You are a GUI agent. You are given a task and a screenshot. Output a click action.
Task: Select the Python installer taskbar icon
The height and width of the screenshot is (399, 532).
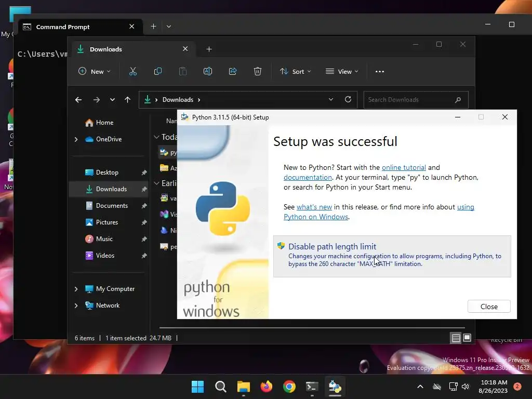[335, 387]
